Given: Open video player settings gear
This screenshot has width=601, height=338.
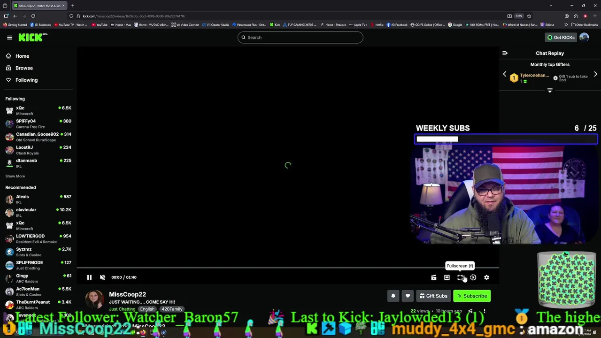Looking at the screenshot, I should coord(486,277).
